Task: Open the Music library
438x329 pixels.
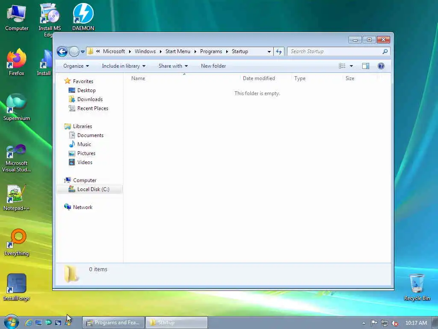Action: click(84, 144)
